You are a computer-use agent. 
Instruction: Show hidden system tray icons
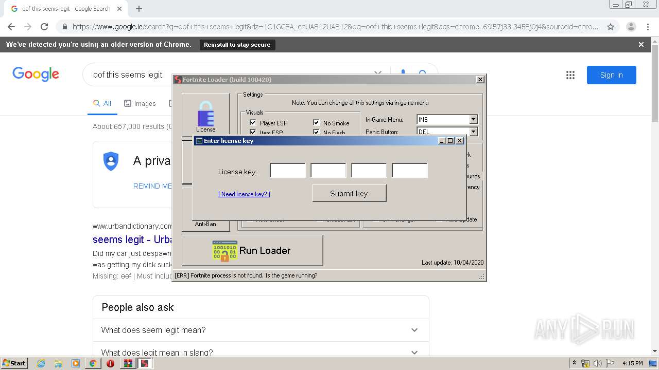click(x=575, y=363)
